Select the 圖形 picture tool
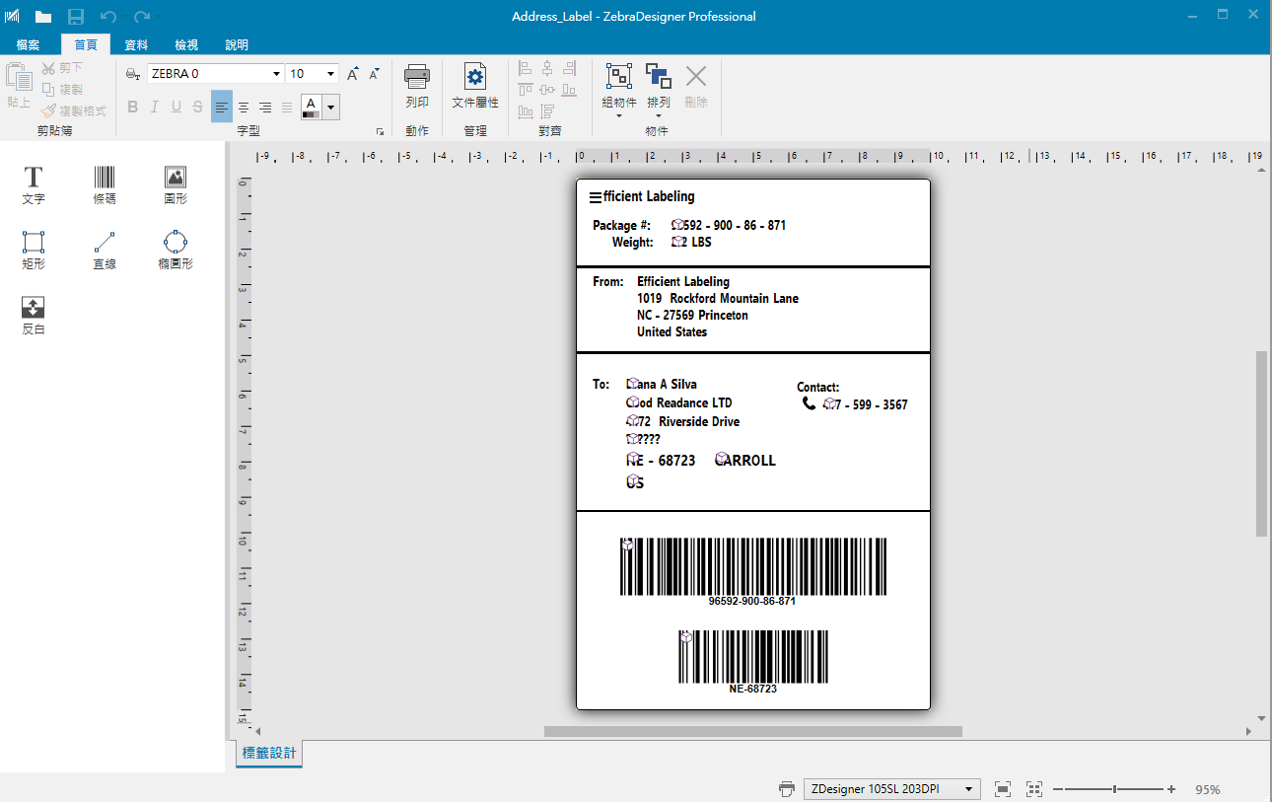1272x802 pixels. 176,185
